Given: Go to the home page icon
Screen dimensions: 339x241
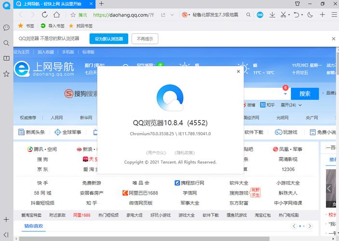Looking at the screenshot, I should click(56, 14).
